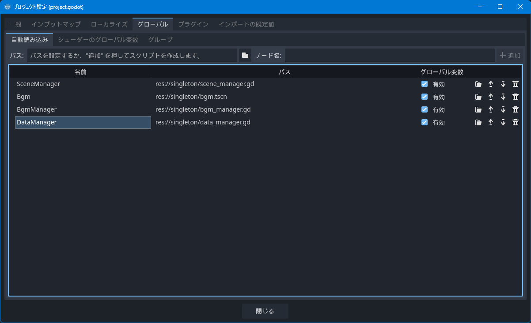The image size is (531, 323).
Task: Minimize the project settings window
Action: pyautogui.click(x=480, y=7)
